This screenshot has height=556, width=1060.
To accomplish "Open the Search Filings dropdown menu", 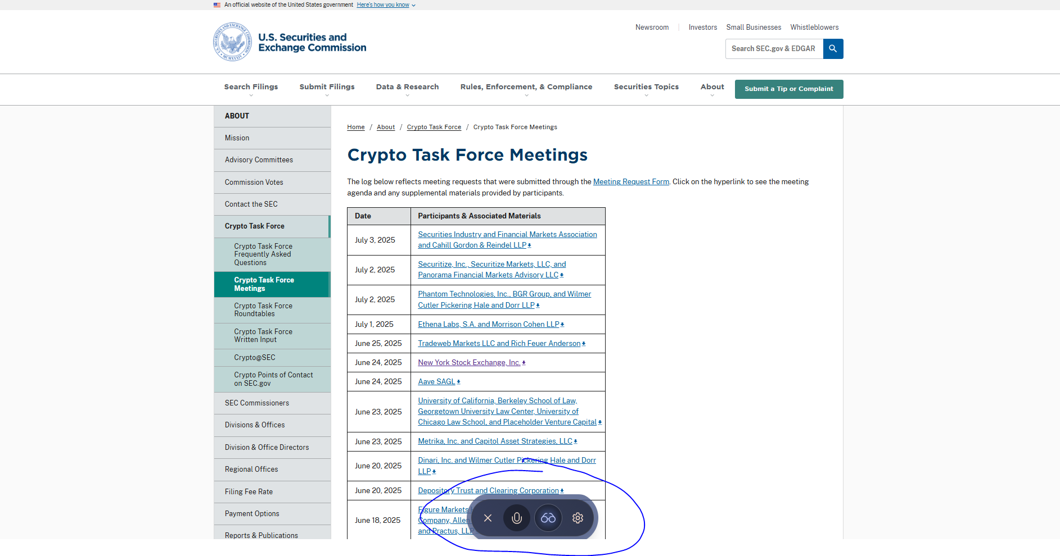I will click(x=251, y=89).
